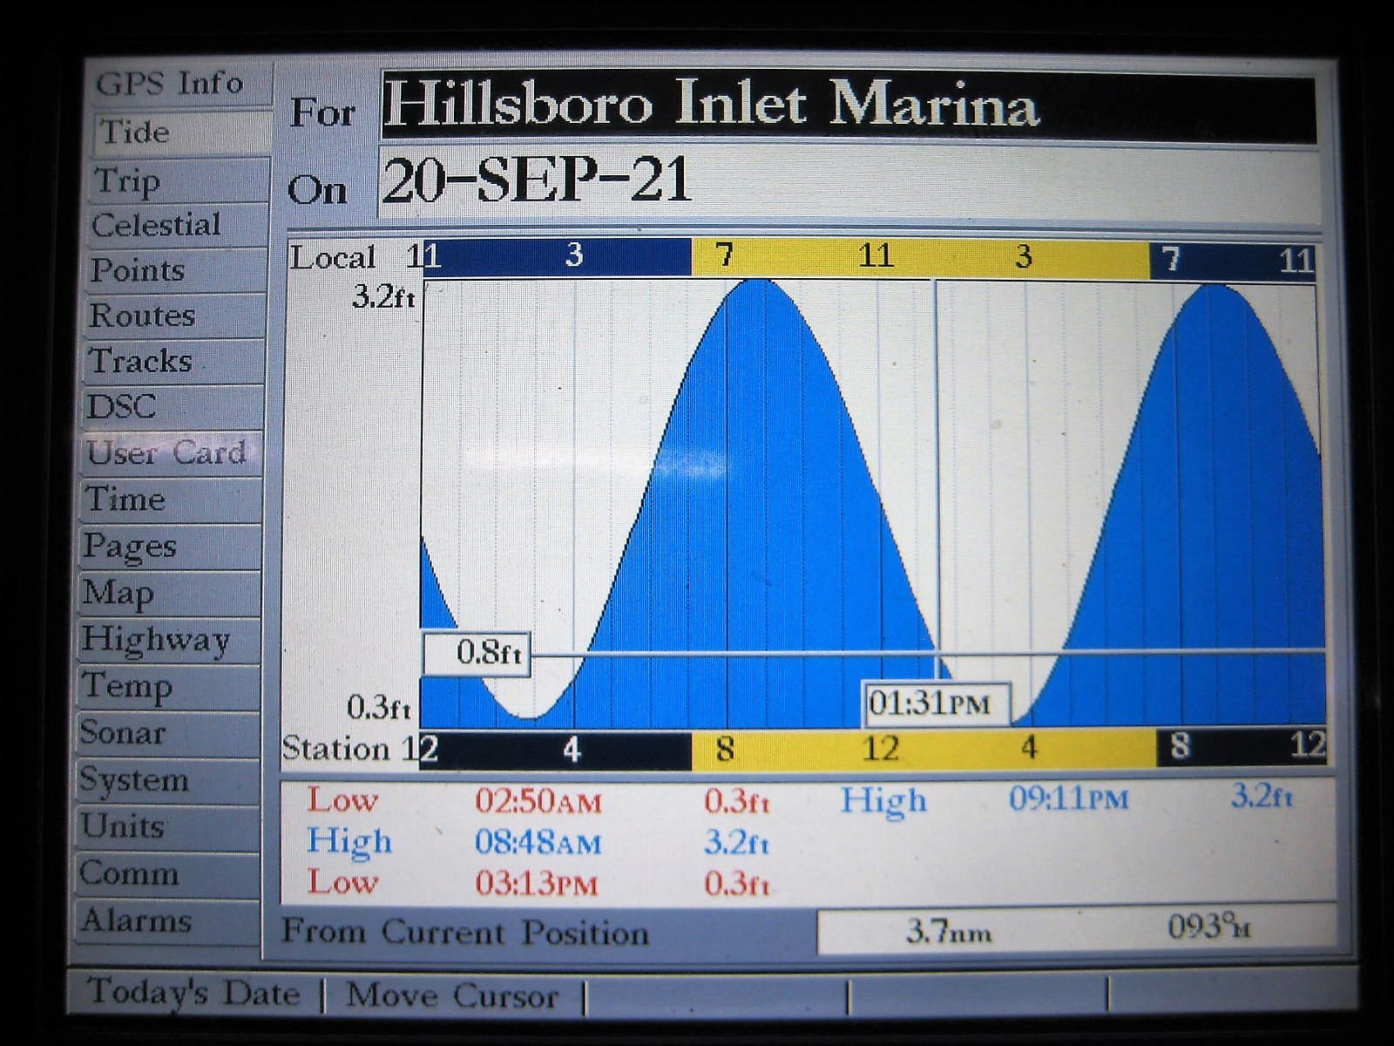
Task: Select the User Card tab
Action: coord(173,452)
